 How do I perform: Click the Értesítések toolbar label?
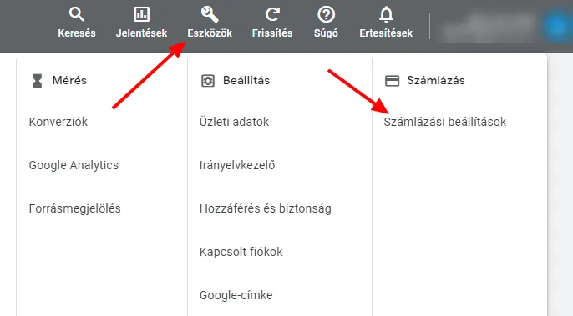(386, 33)
